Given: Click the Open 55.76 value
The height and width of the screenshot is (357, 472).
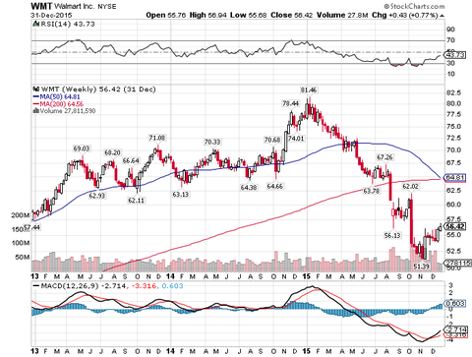Looking at the screenshot, I should (x=166, y=15).
